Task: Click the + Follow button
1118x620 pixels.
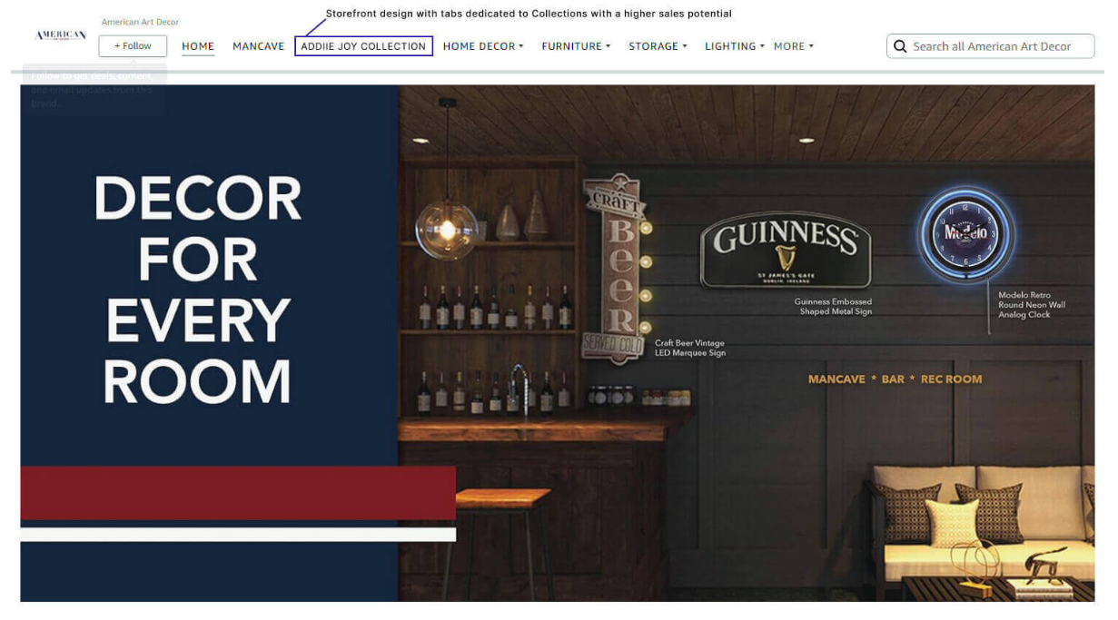Action: click(133, 45)
